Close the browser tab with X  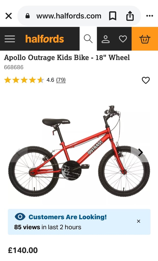[x=9, y=16]
